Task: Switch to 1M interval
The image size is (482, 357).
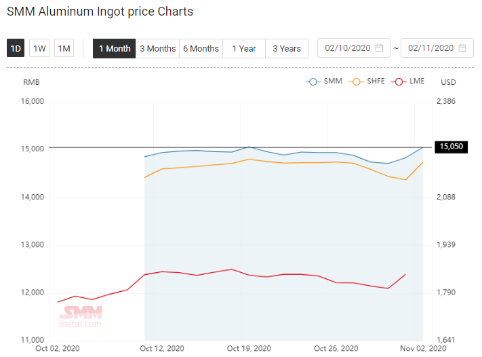Action: (64, 48)
